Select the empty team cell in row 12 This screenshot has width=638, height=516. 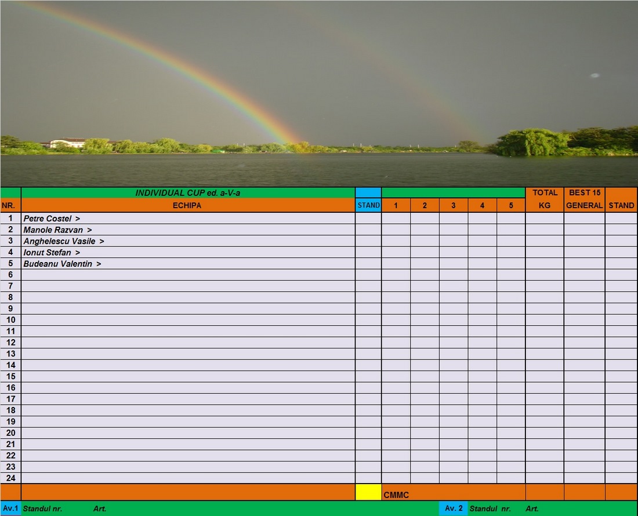pyautogui.click(x=188, y=343)
